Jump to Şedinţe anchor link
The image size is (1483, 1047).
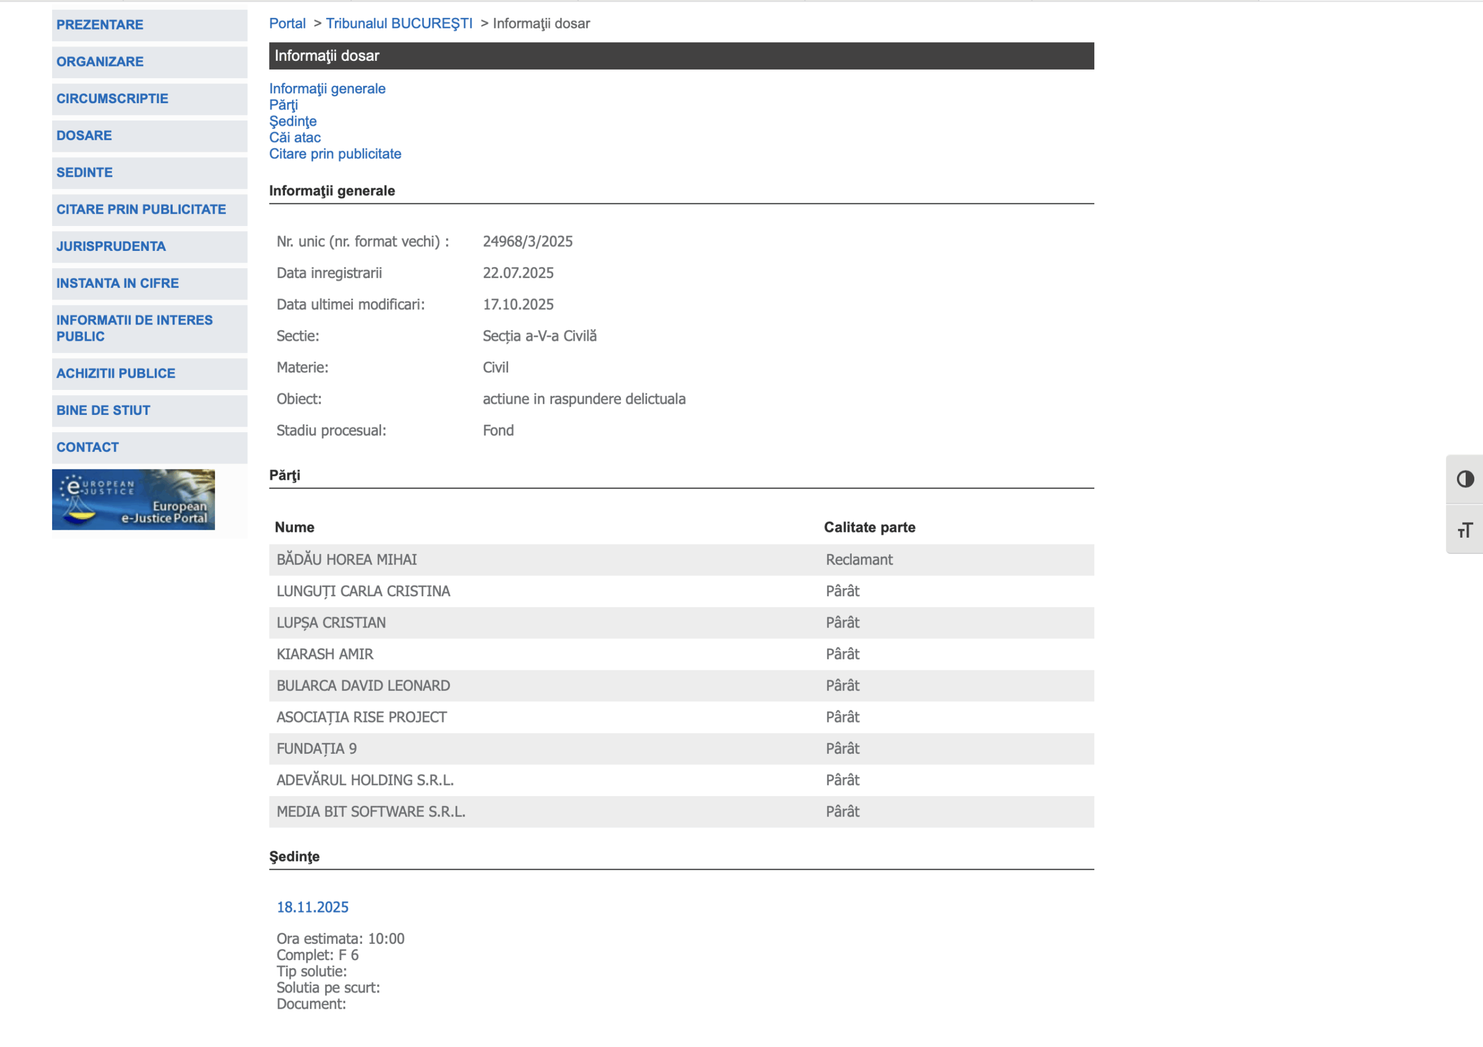click(x=293, y=121)
